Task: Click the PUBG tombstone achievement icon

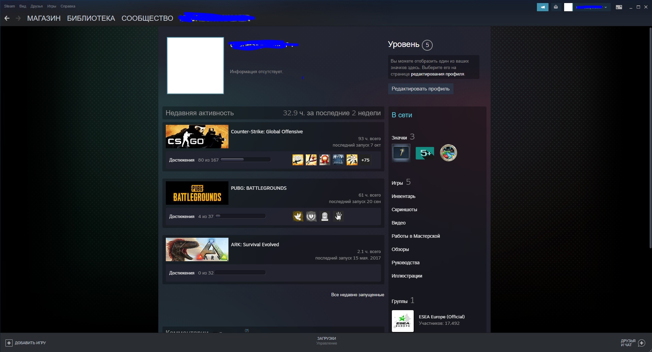Action: coord(325,216)
